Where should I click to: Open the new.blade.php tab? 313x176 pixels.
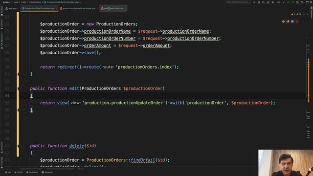(113, 8)
